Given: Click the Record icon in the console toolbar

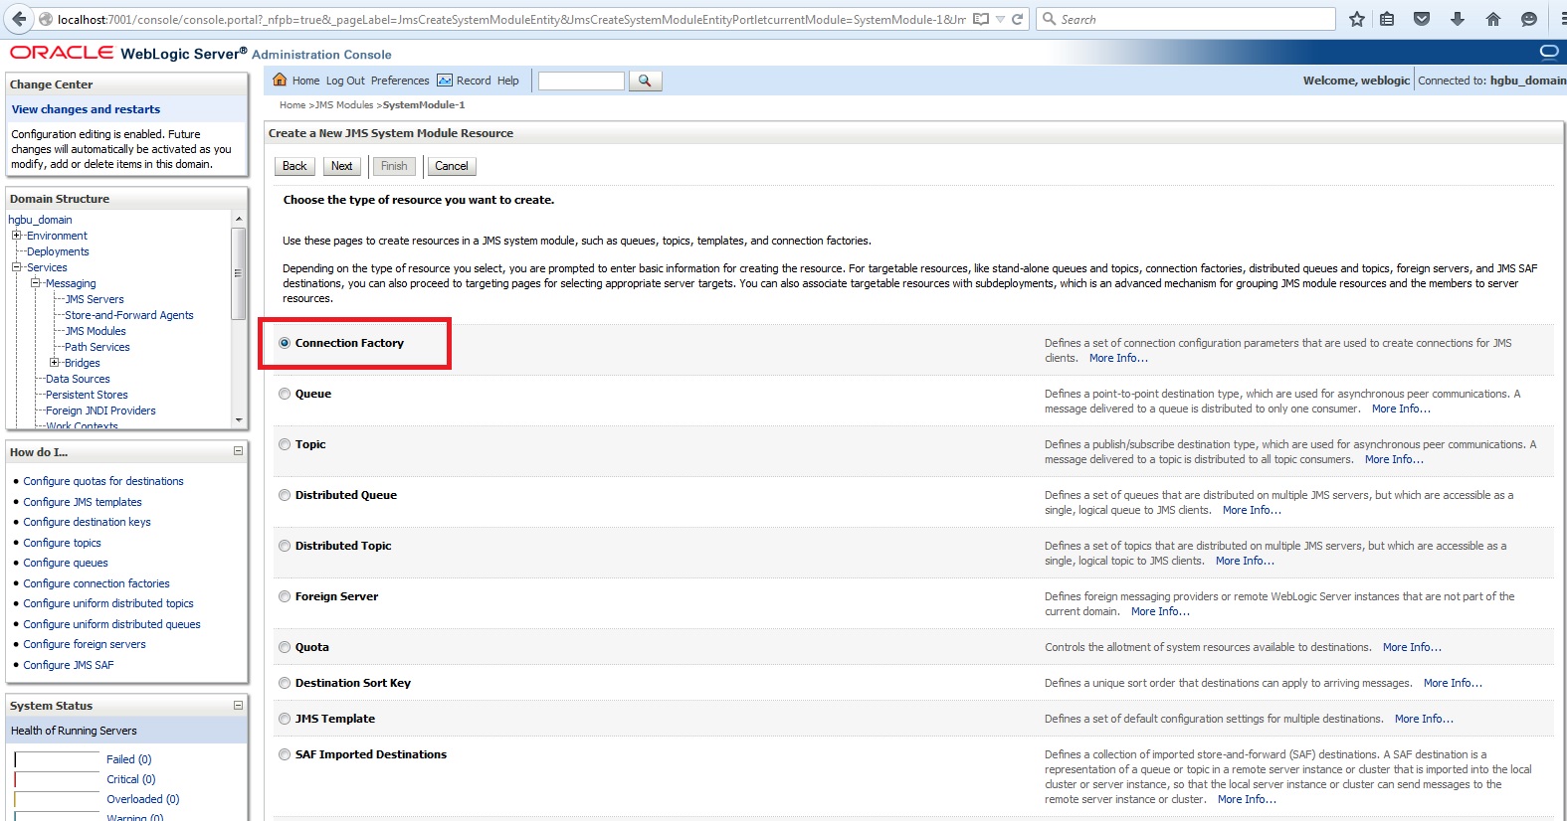Looking at the screenshot, I should tap(445, 81).
